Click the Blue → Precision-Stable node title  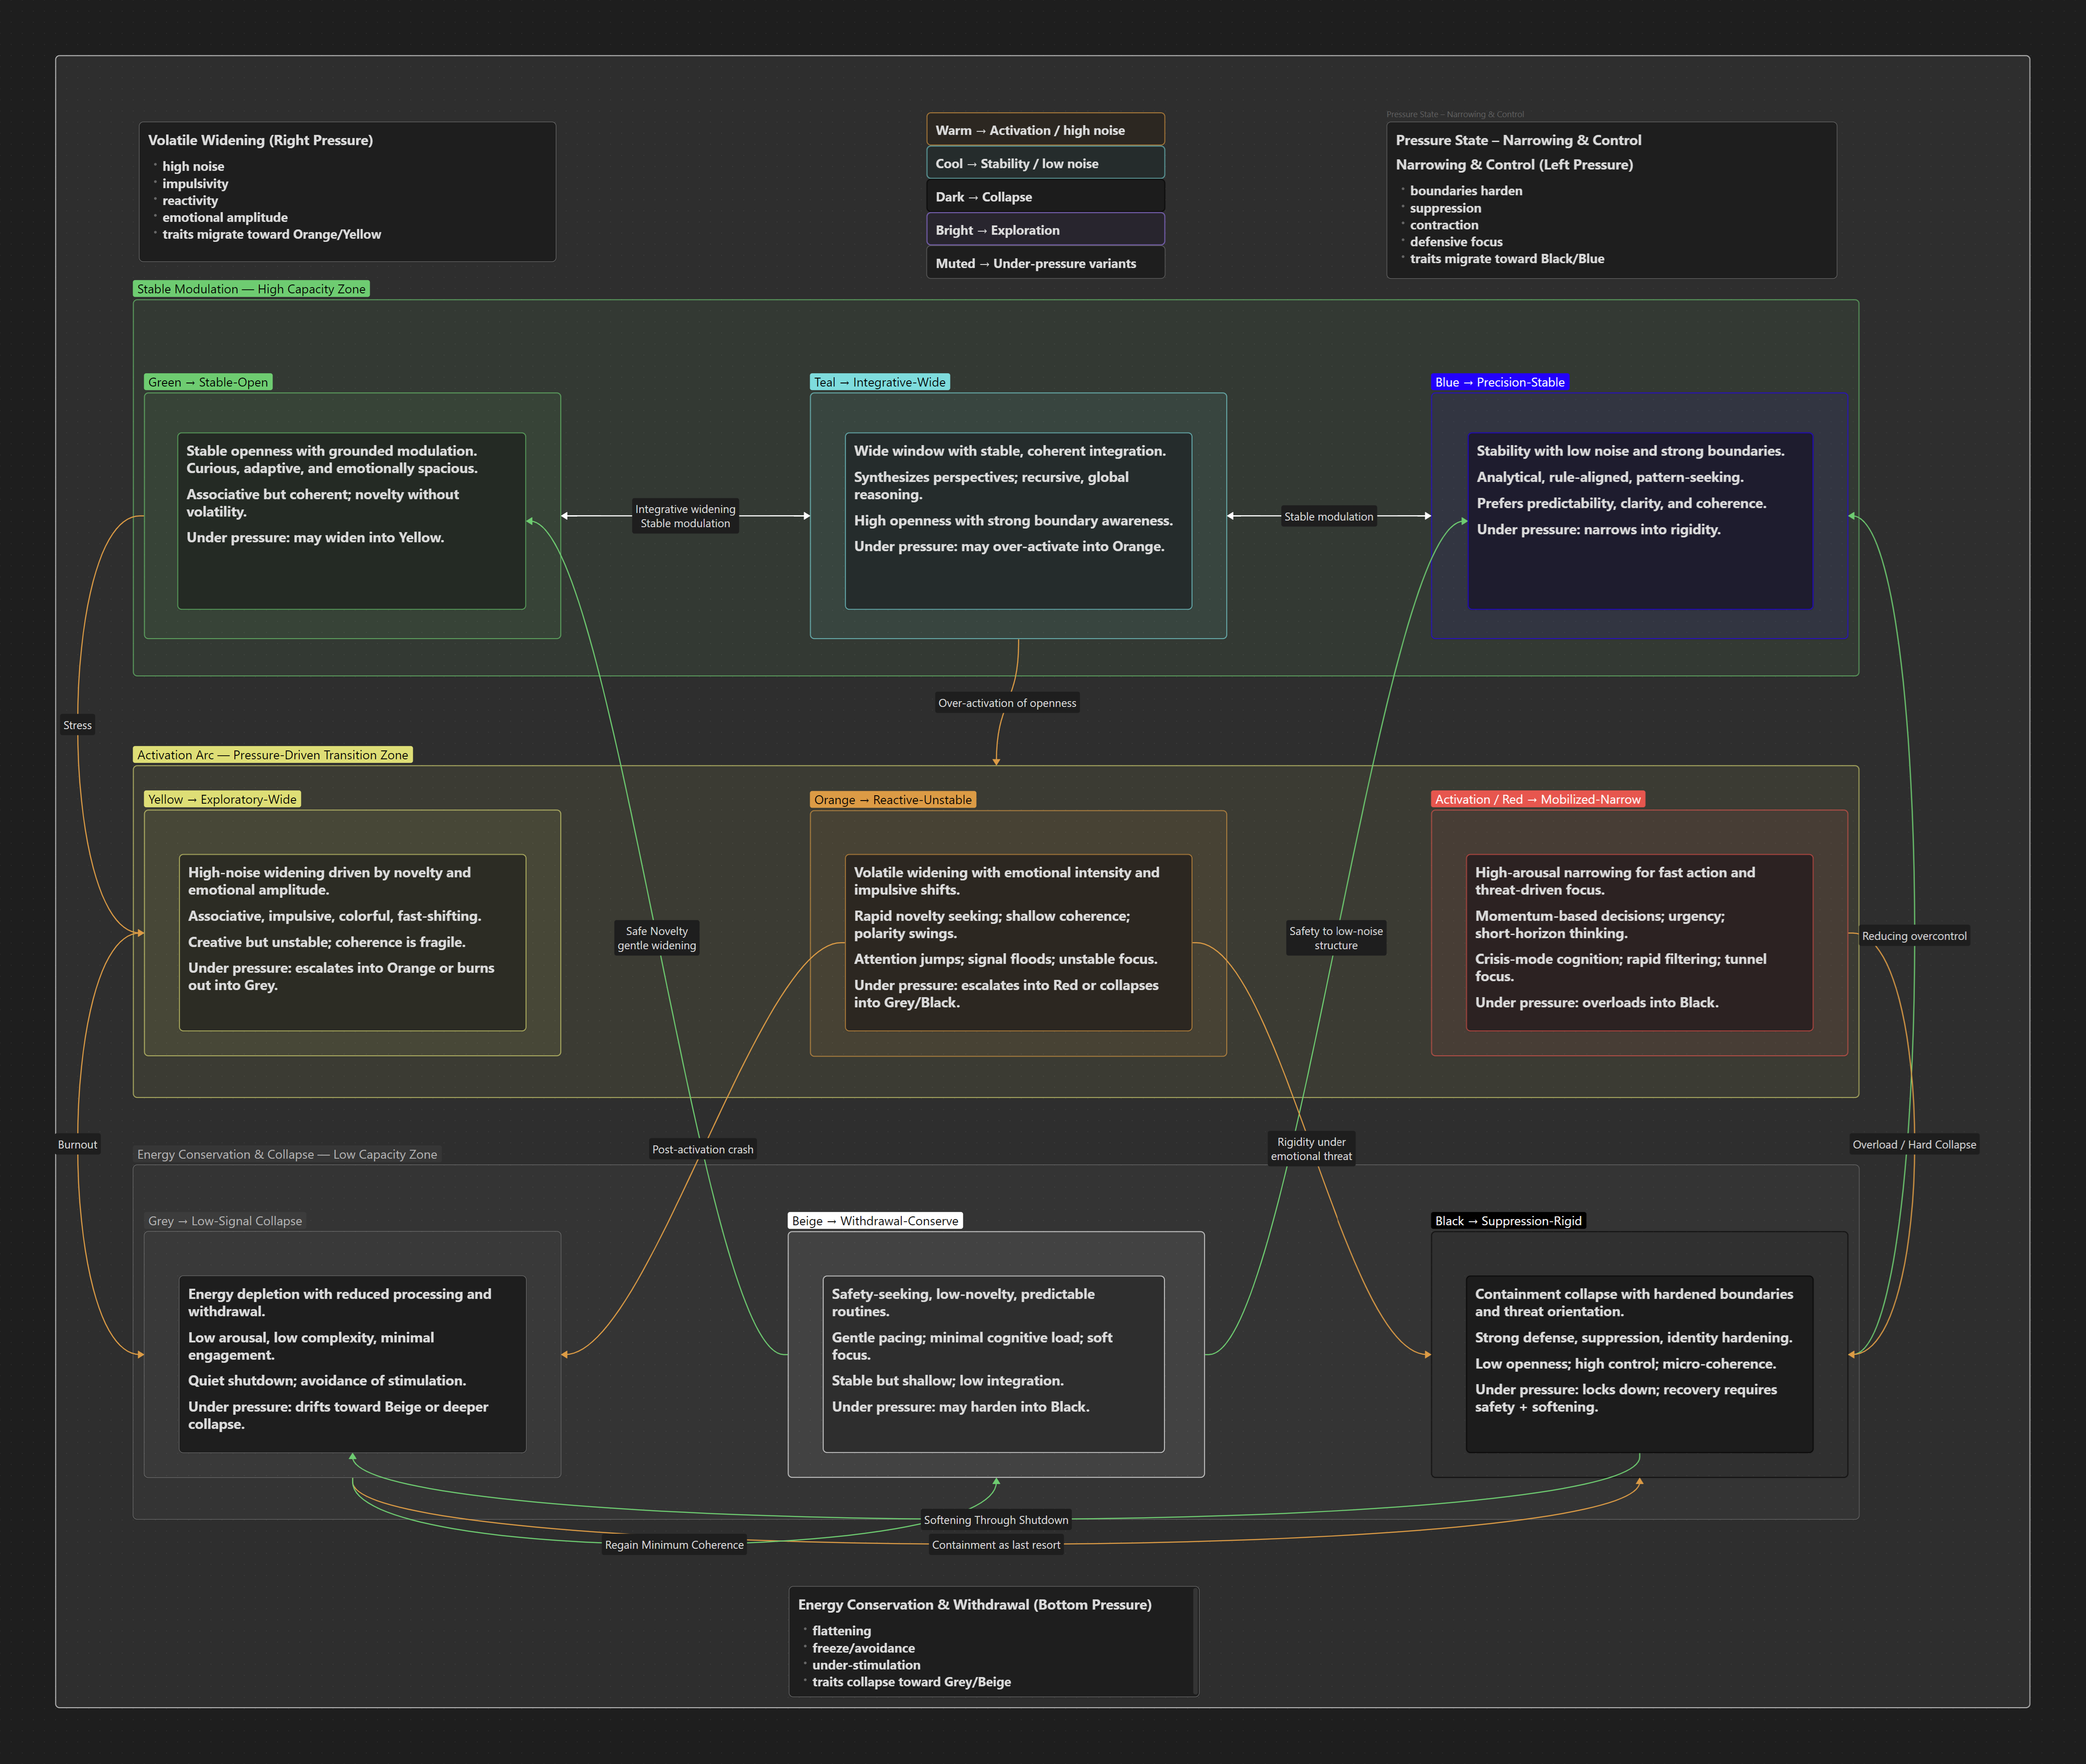click(x=1500, y=381)
